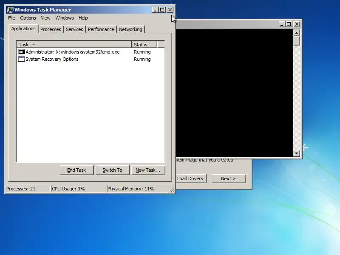Close the Windows Task Manager window

pos(170,10)
